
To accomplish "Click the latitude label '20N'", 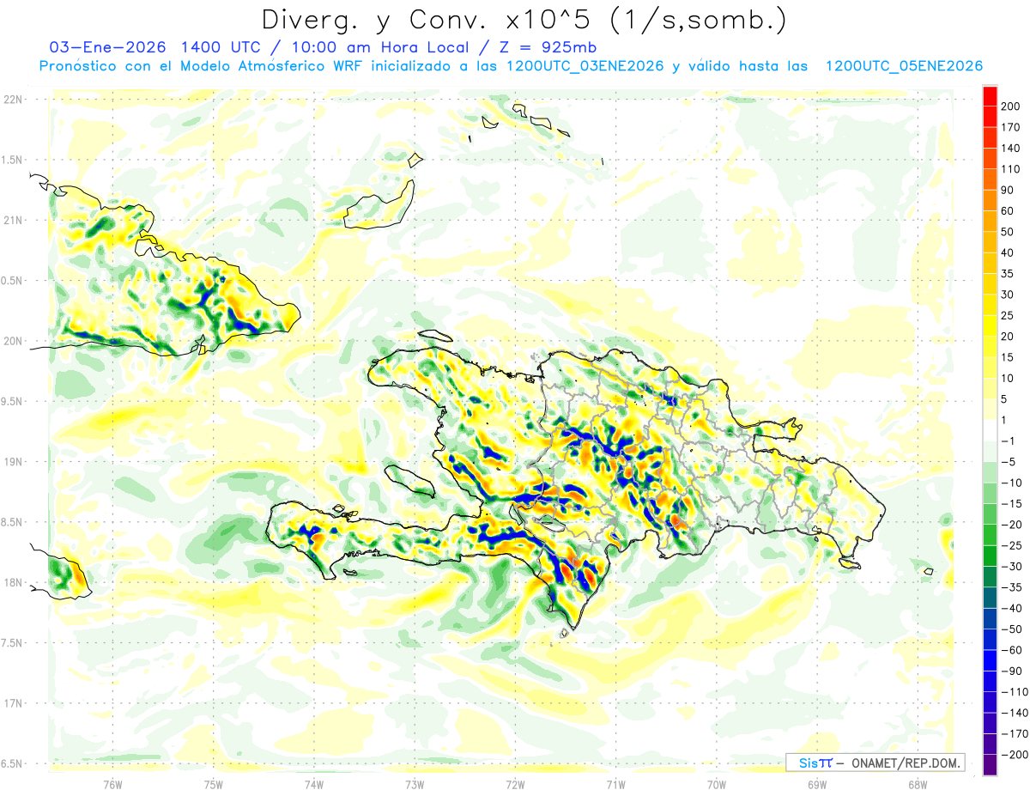I will point(13,341).
